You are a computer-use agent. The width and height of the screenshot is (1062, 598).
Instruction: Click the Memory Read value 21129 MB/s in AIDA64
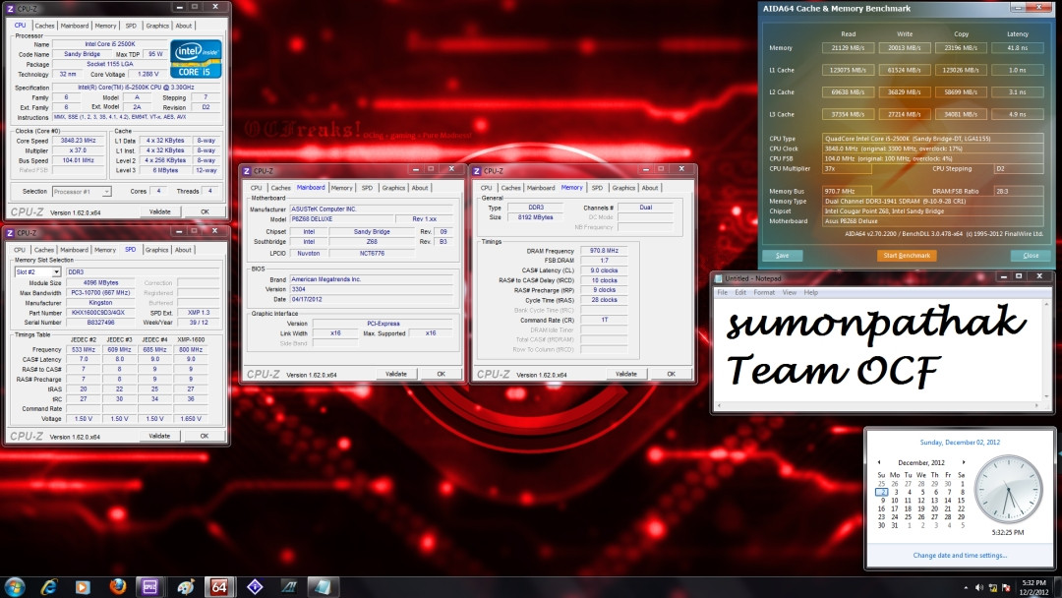pos(848,48)
